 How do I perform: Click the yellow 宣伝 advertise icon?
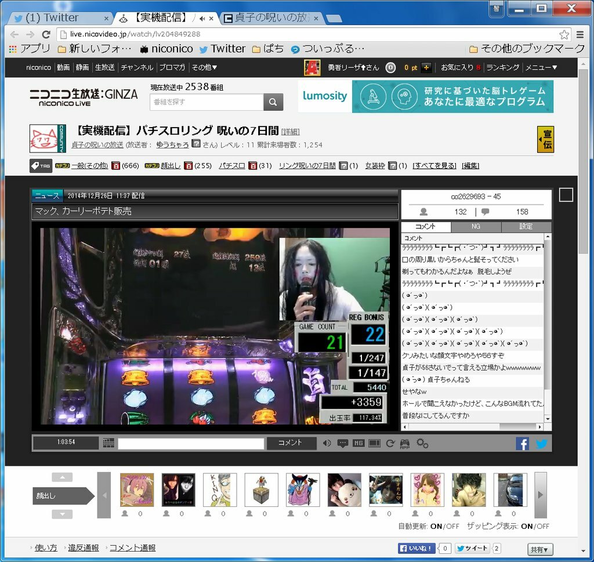click(x=545, y=139)
